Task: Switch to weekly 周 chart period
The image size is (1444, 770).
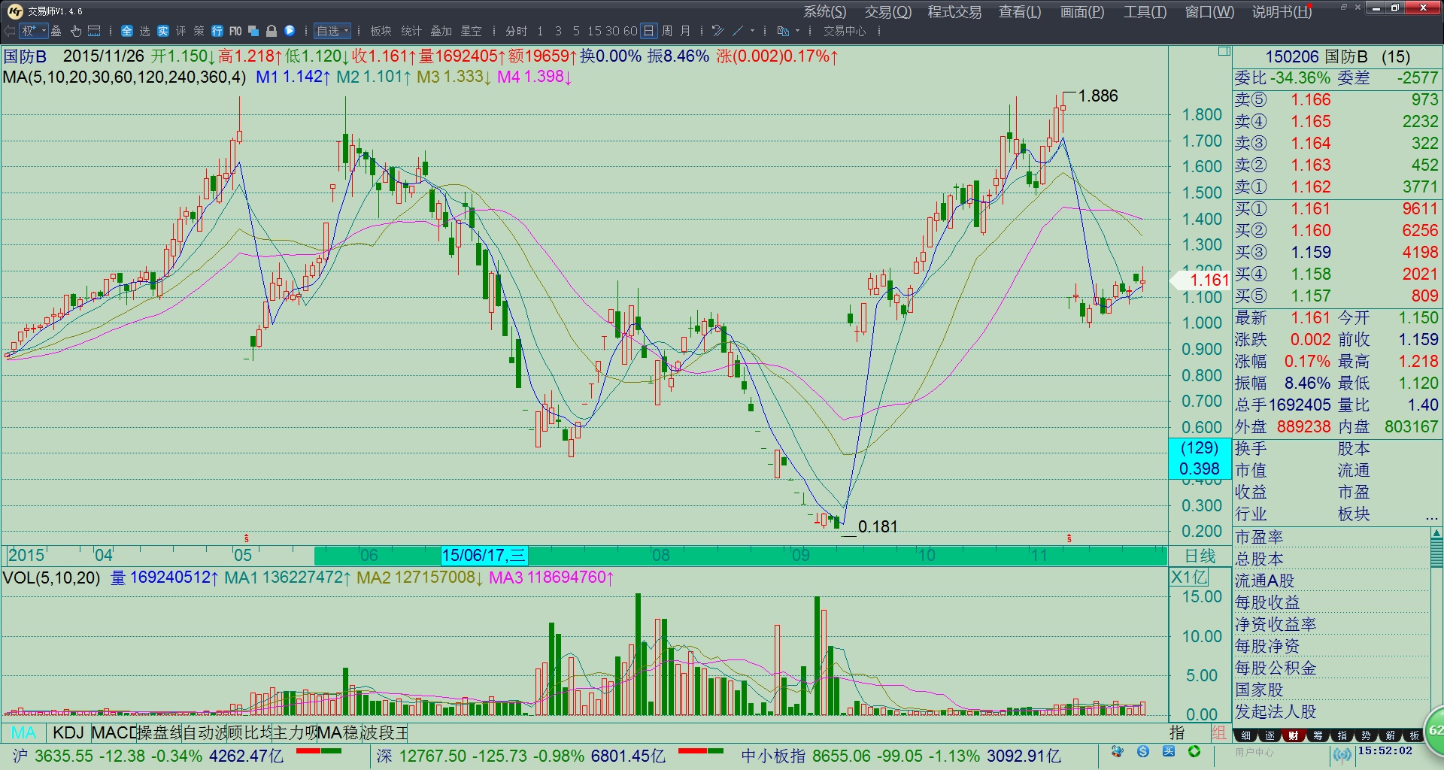Action: [x=666, y=31]
